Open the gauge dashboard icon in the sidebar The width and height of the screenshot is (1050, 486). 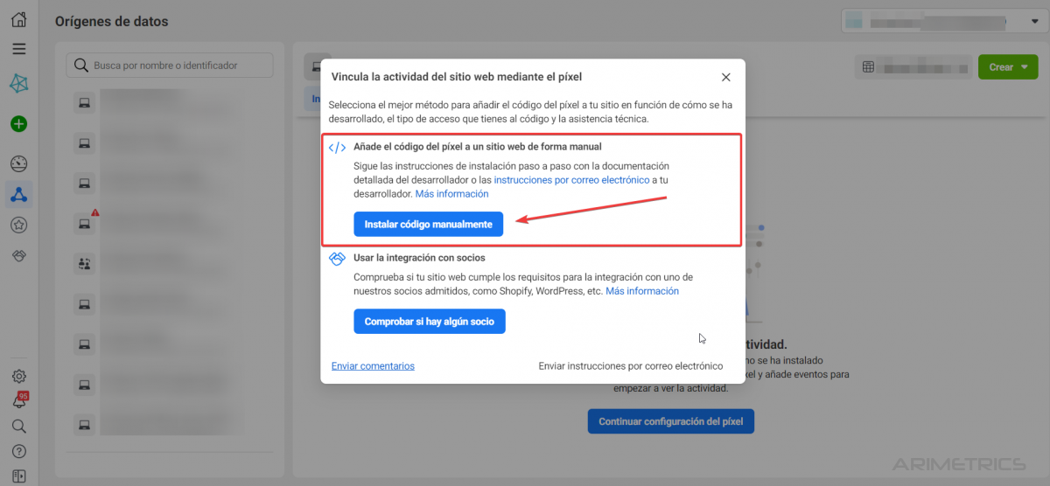[18, 164]
